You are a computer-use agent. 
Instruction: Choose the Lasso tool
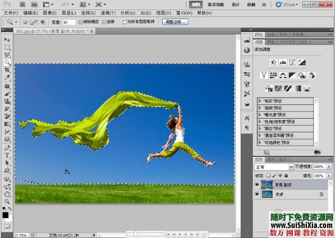point(7,55)
